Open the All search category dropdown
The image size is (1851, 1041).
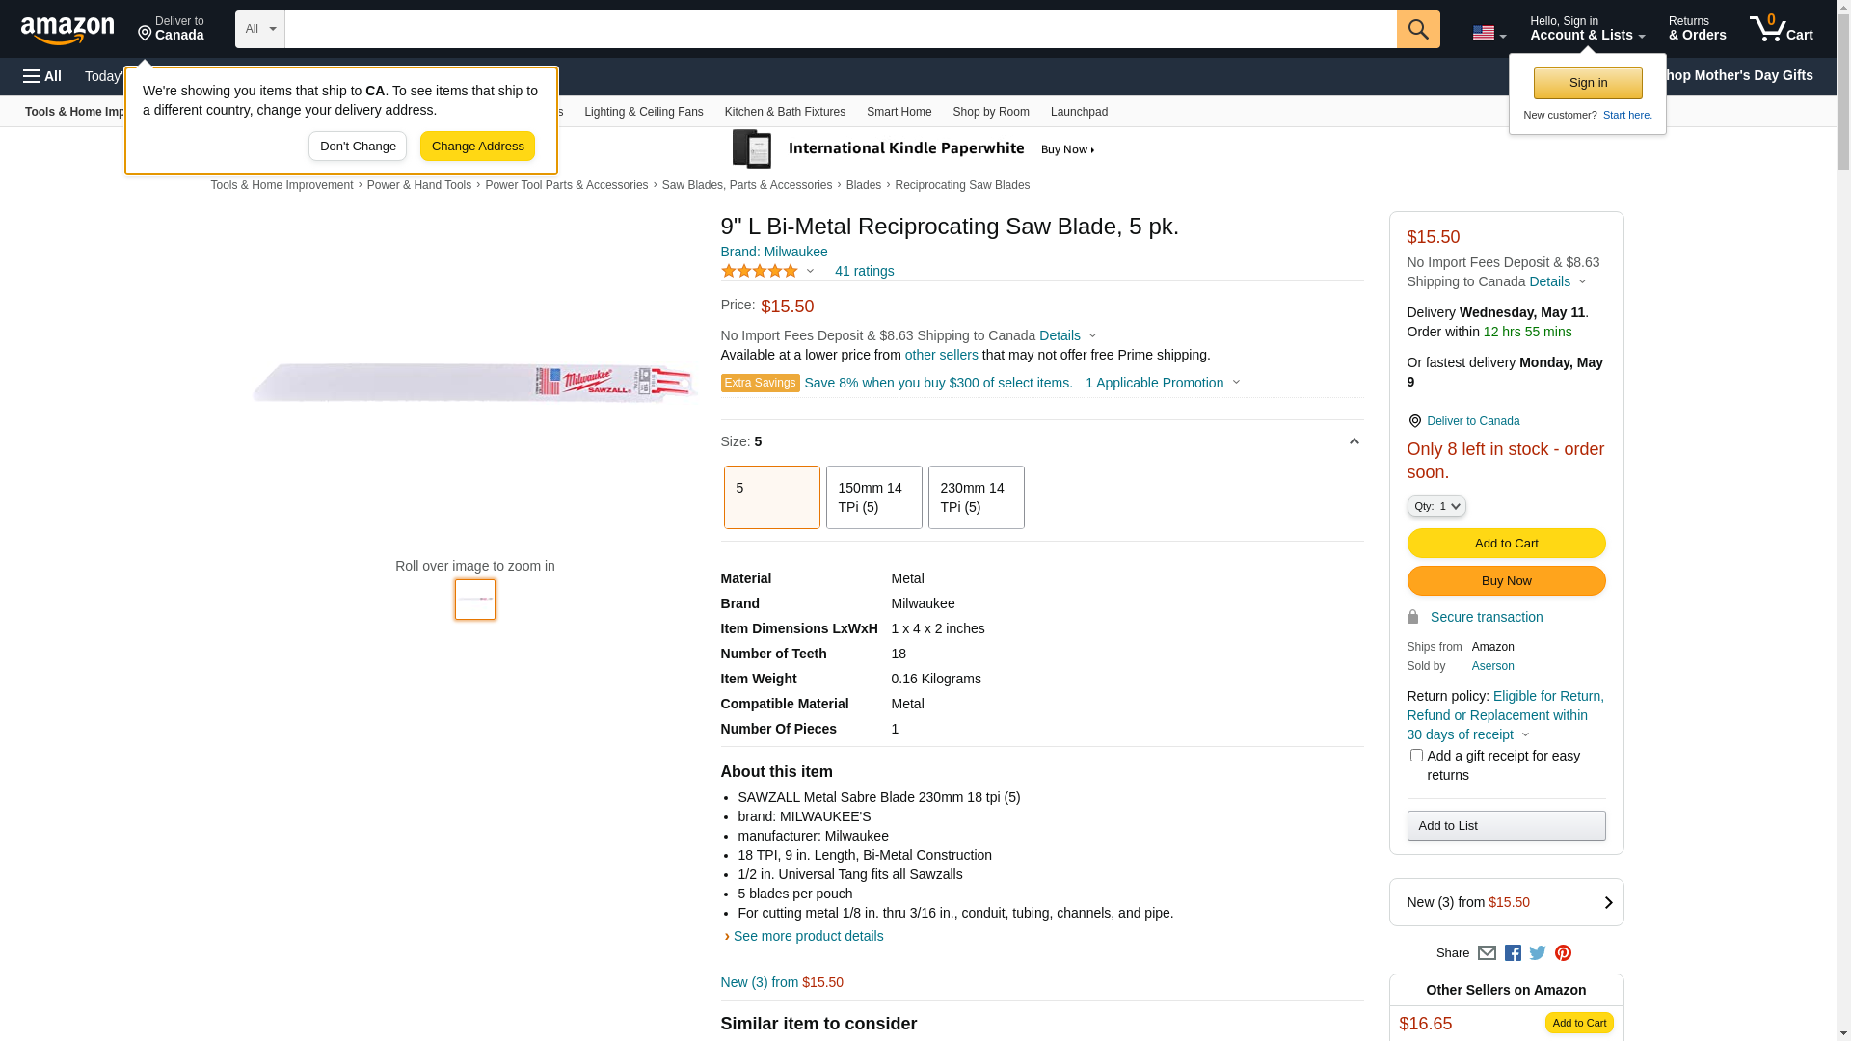(x=259, y=29)
